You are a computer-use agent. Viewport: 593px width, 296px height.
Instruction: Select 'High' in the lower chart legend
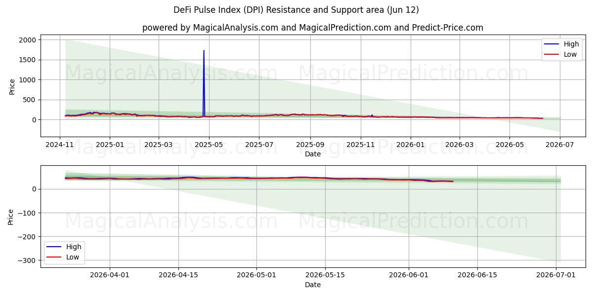[74, 247]
